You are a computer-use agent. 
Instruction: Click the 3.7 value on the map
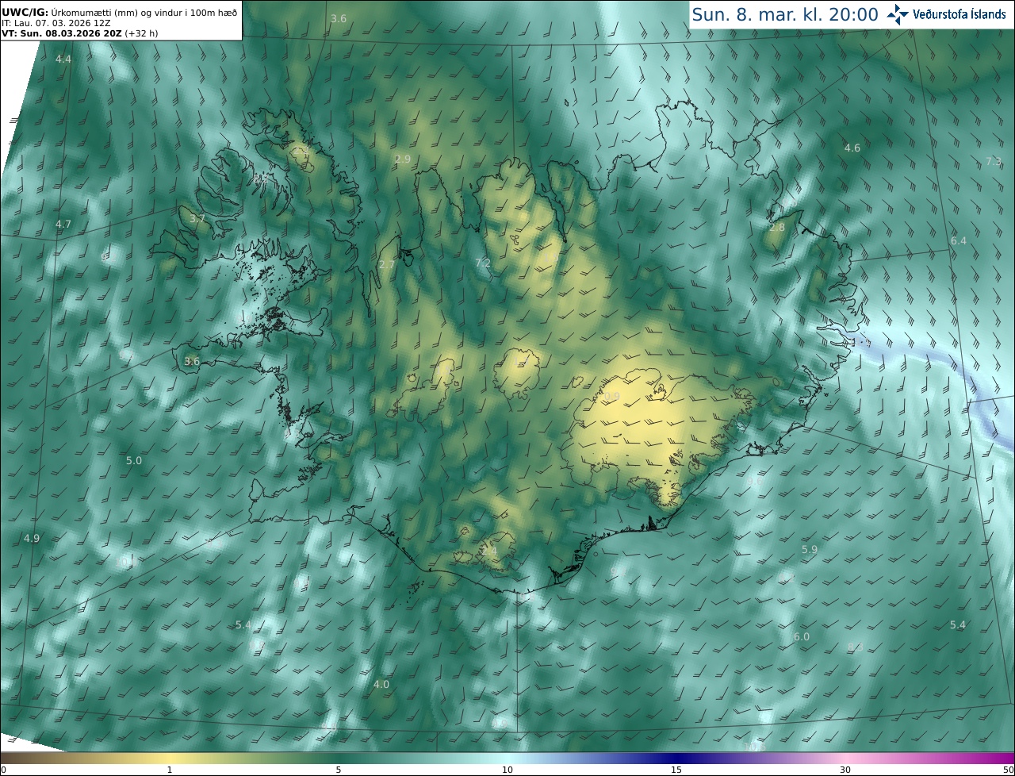click(197, 218)
